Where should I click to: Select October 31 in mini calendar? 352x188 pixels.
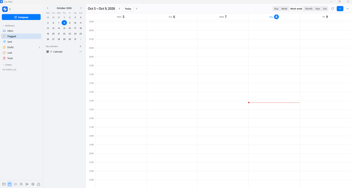point(75,39)
